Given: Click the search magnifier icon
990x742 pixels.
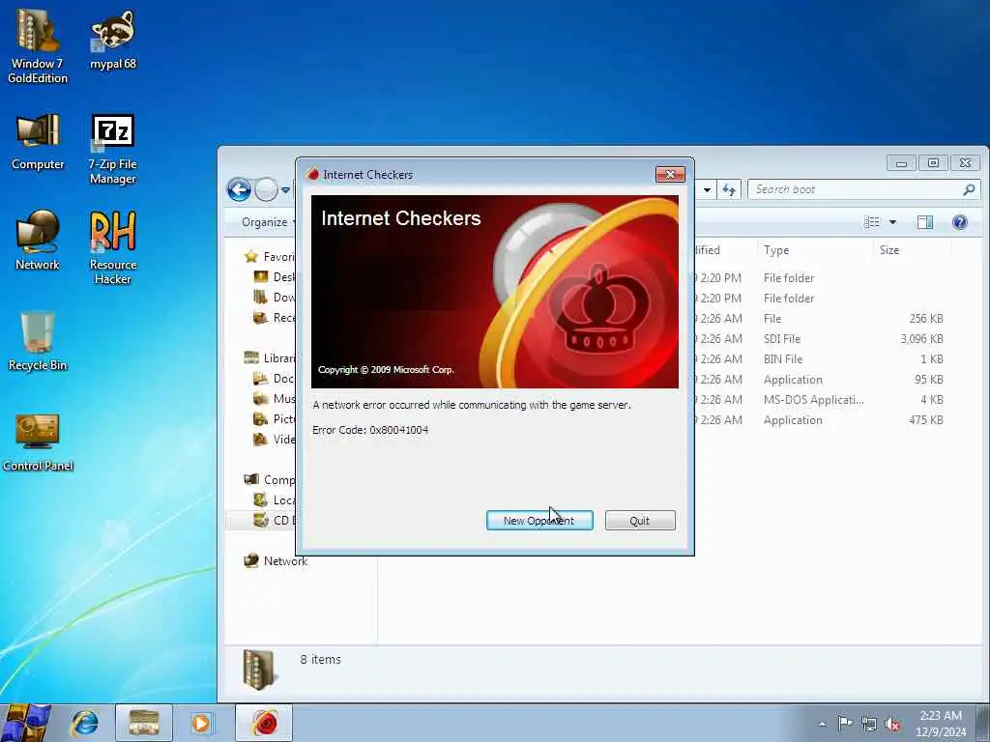Looking at the screenshot, I should click(969, 189).
